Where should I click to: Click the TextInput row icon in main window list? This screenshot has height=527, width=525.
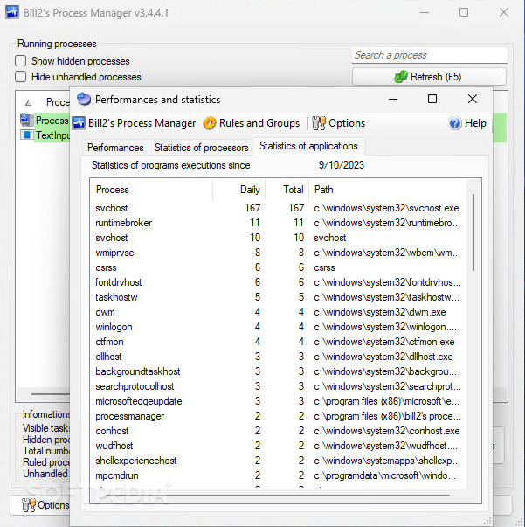point(26,135)
